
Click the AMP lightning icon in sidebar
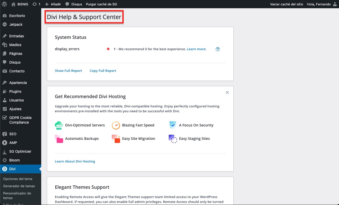[x=4, y=143]
